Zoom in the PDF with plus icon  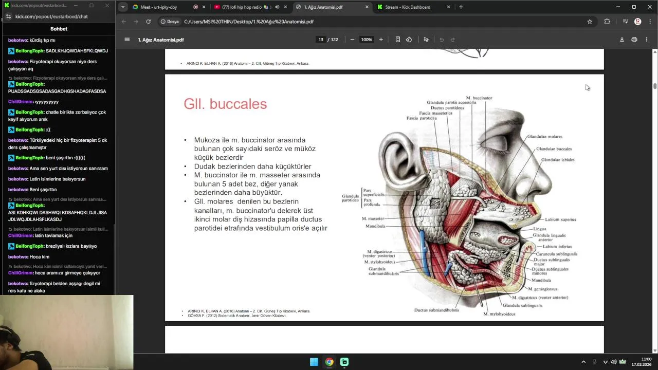click(381, 40)
